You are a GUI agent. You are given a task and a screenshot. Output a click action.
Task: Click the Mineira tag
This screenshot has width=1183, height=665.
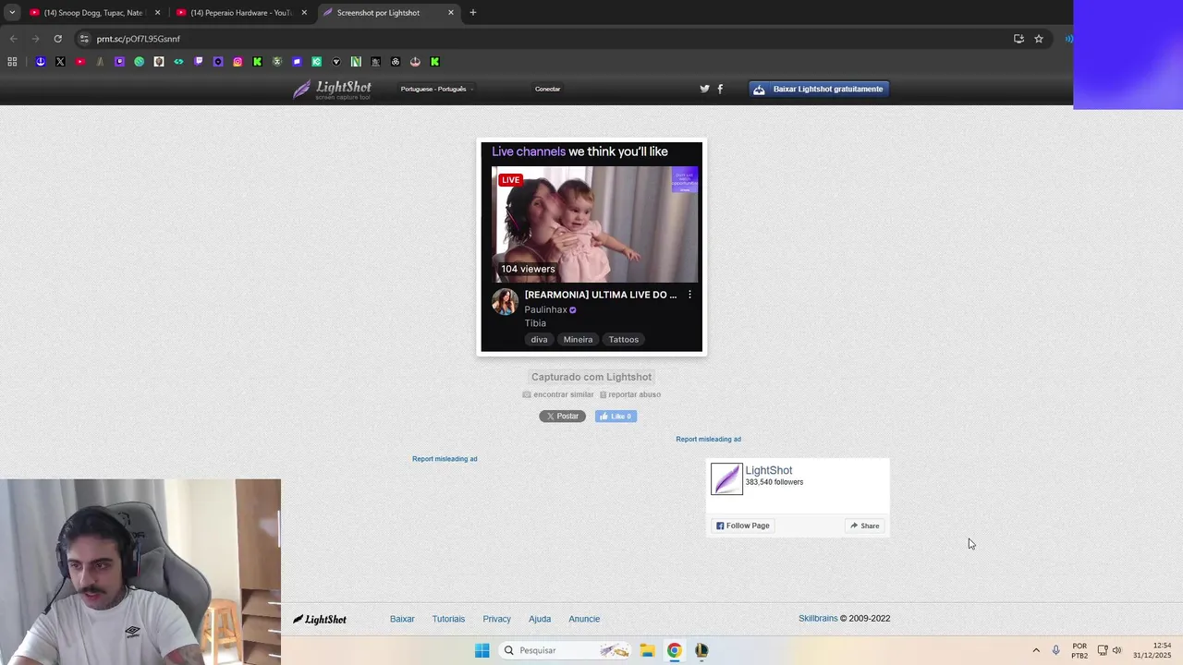(578, 340)
